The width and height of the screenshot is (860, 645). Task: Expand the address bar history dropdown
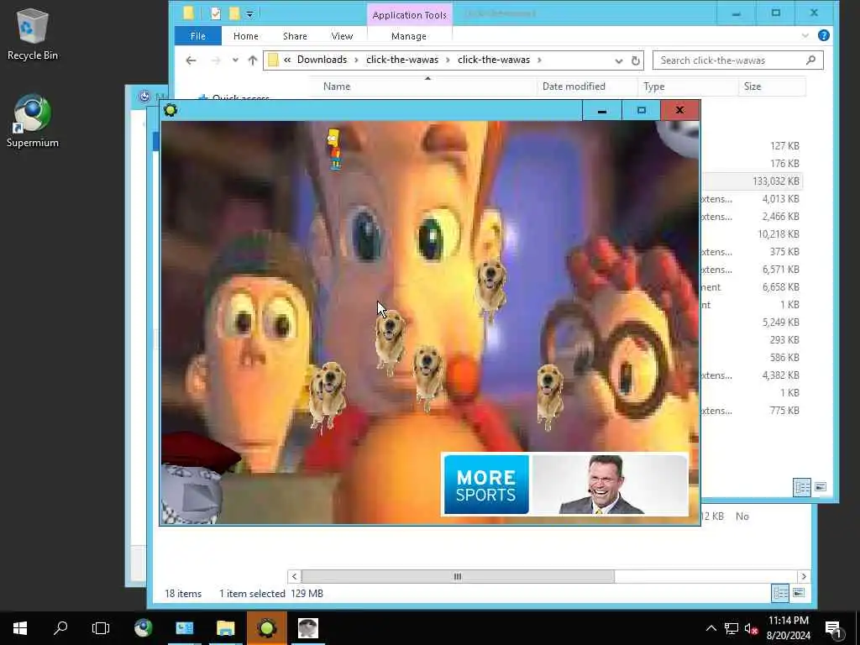619,60
